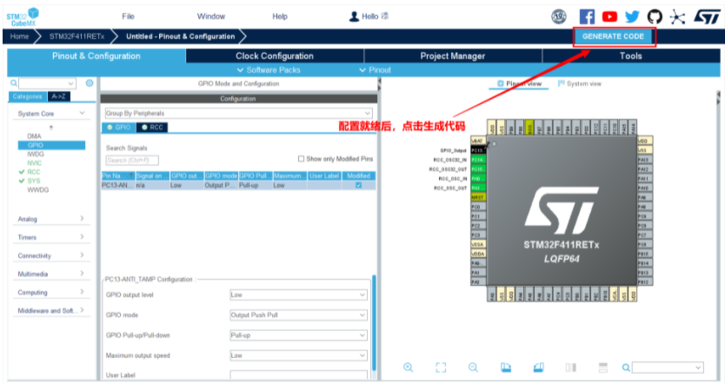
Task: Open the gear settings icon beside category search
Action: (x=90, y=83)
